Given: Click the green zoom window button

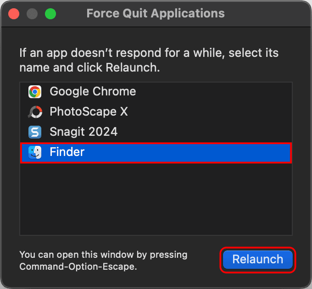Looking at the screenshot, I should tap(50, 13).
